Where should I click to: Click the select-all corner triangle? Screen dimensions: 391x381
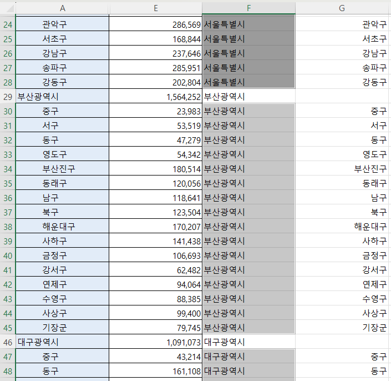pos(10,9)
